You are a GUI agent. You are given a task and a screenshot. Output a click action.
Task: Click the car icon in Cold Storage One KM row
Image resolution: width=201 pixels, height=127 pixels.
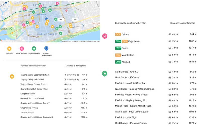coord(170,72)
